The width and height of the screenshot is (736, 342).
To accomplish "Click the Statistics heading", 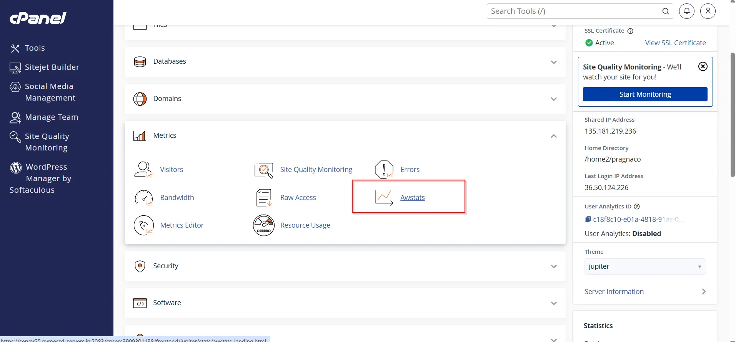I will click(598, 326).
